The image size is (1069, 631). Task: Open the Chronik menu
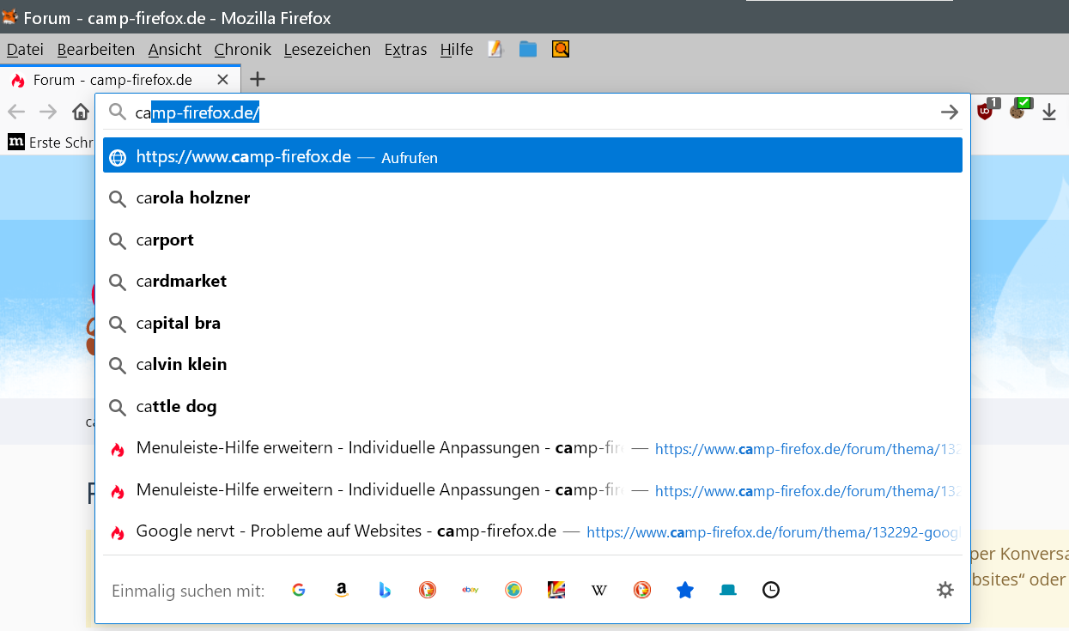[242, 49]
